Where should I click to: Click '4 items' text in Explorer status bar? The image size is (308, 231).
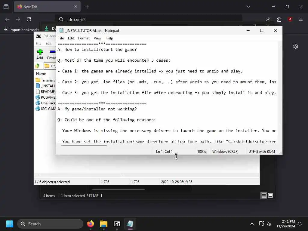(49, 196)
